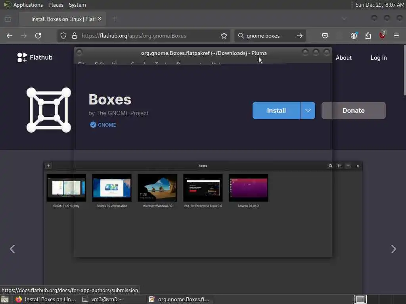Click the Boxes application logo icon
This screenshot has height=304, width=406.
click(49, 110)
